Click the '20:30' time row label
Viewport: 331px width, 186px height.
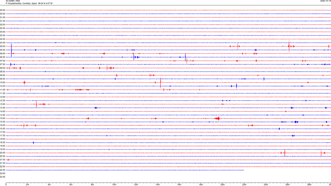pos(2,156)
